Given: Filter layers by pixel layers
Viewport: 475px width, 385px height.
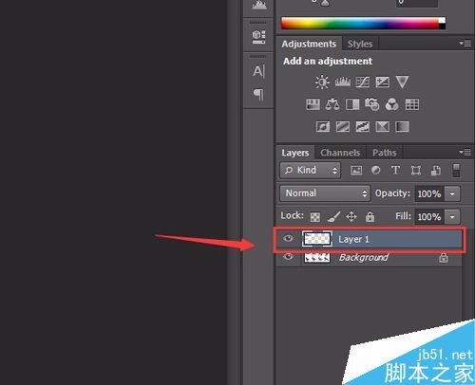Looking at the screenshot, I should click(356, 171).
